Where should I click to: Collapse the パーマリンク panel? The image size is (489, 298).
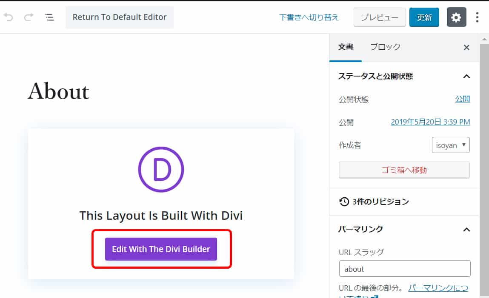tap(466, 230)
